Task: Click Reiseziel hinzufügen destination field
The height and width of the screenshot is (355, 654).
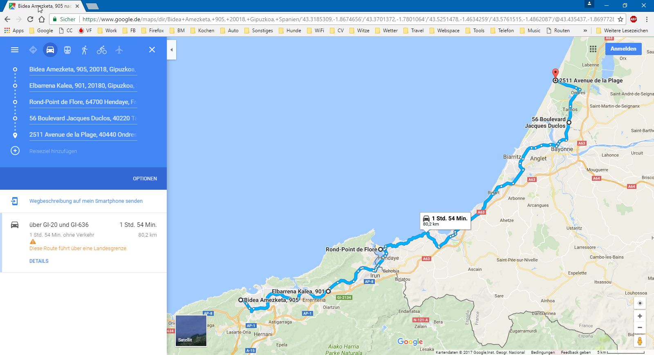Action: (x=53, y=151)
